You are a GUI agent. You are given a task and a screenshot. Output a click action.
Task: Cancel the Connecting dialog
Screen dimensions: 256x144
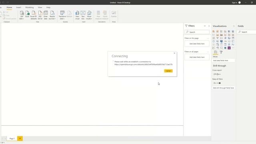point(168,71)
